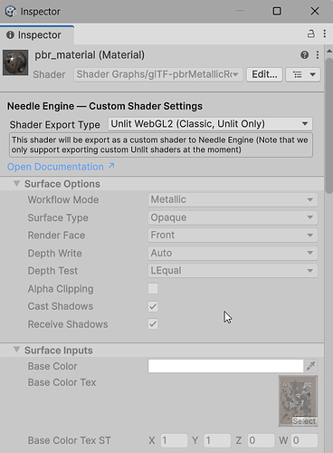Open the shader list options dropdown button

tap(303, 74)
